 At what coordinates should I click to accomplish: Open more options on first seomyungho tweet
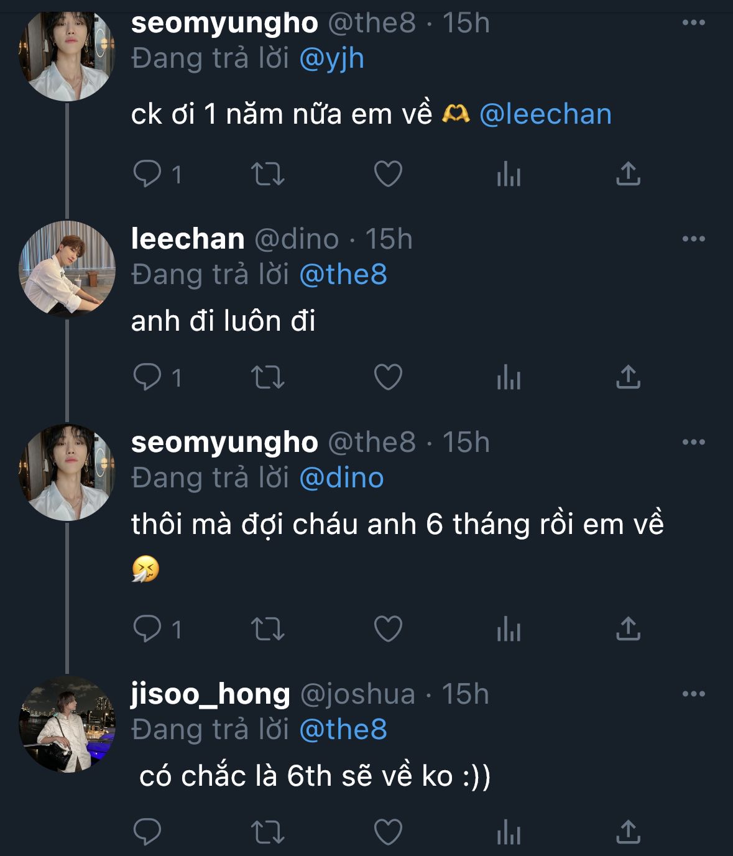tap(693, 23)
